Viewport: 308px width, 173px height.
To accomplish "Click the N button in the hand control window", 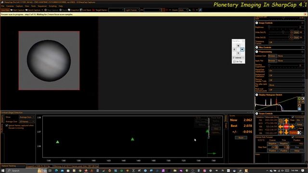I will (x=238, y=46).
